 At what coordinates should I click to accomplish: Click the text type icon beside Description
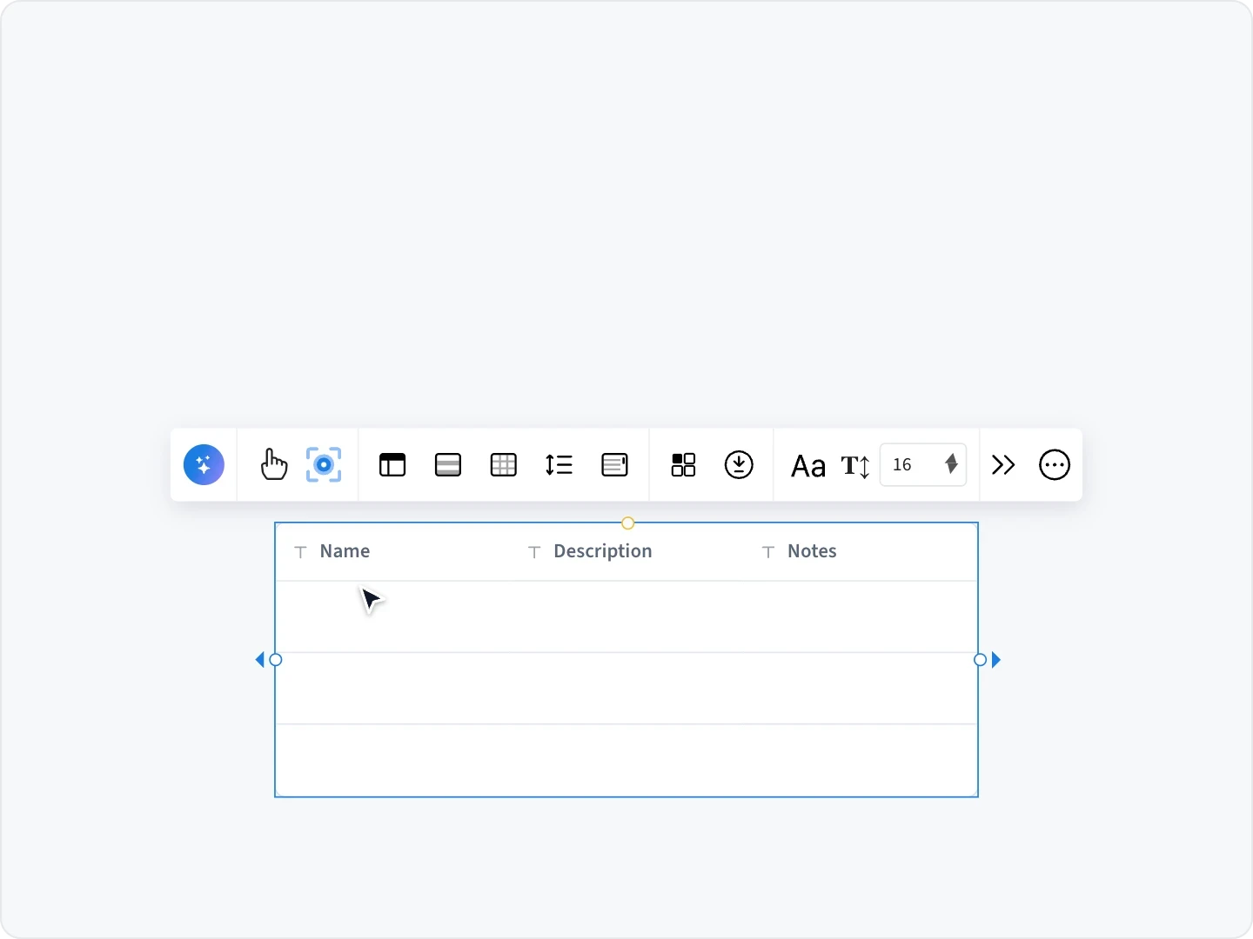[x=534, y=552]
